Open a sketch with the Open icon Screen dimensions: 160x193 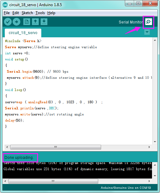(x=36, y=22)
